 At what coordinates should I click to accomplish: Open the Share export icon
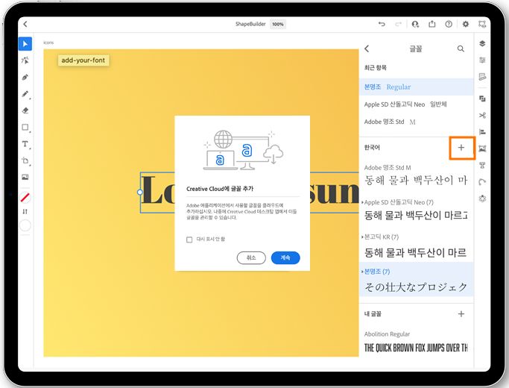tap(432, 24)
